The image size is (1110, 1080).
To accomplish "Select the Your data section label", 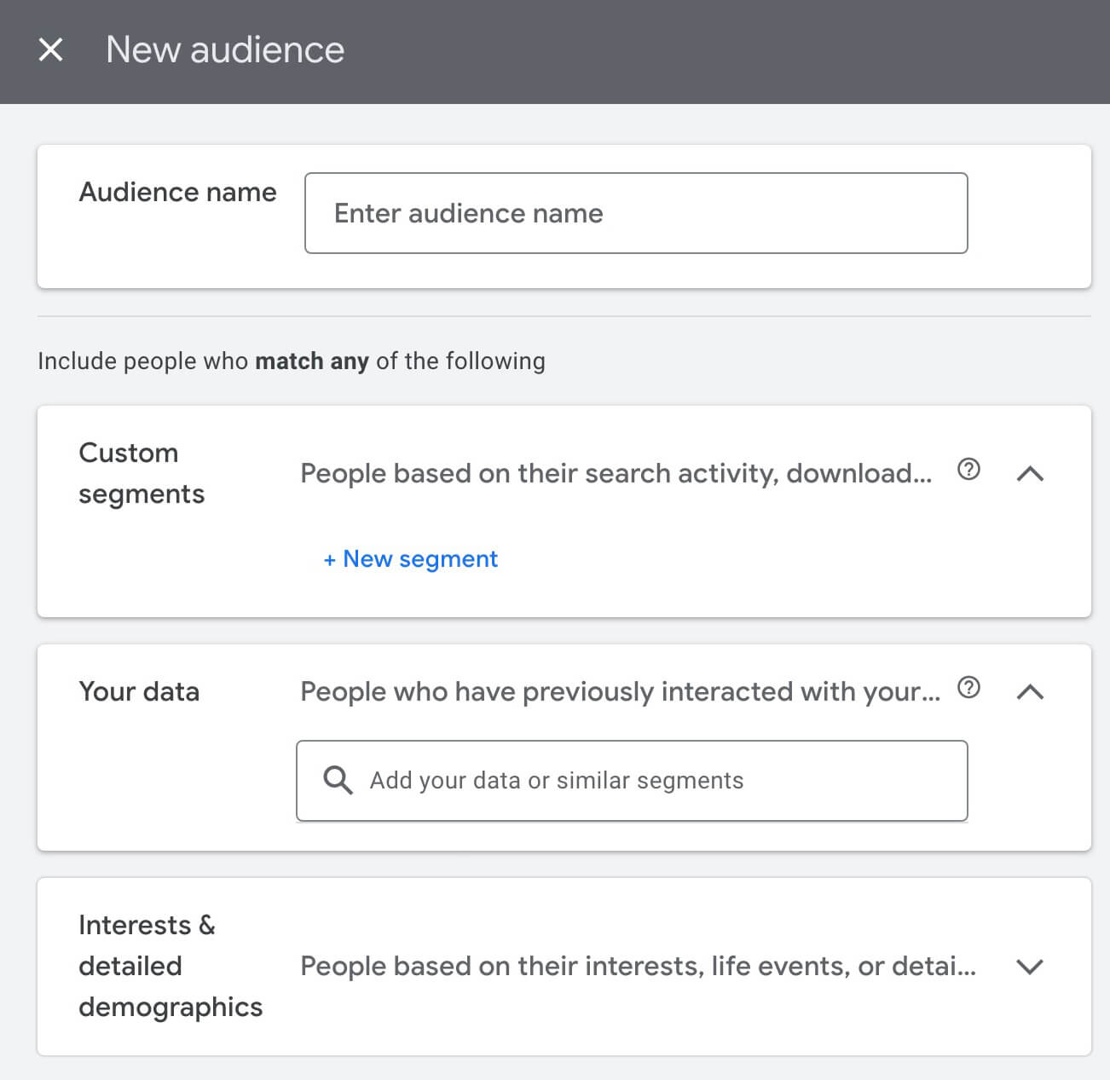I will [x=139, y=691].
